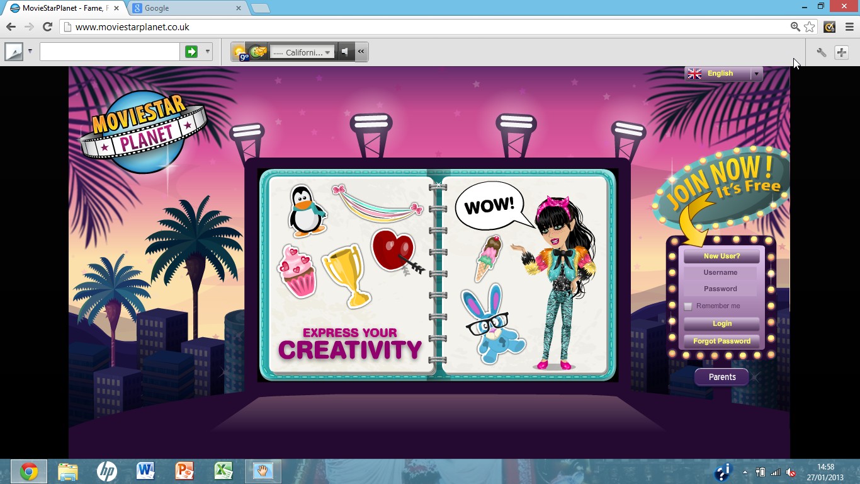860x484 pixels.
Task: Click the Username field
Action: coord(721,272)
